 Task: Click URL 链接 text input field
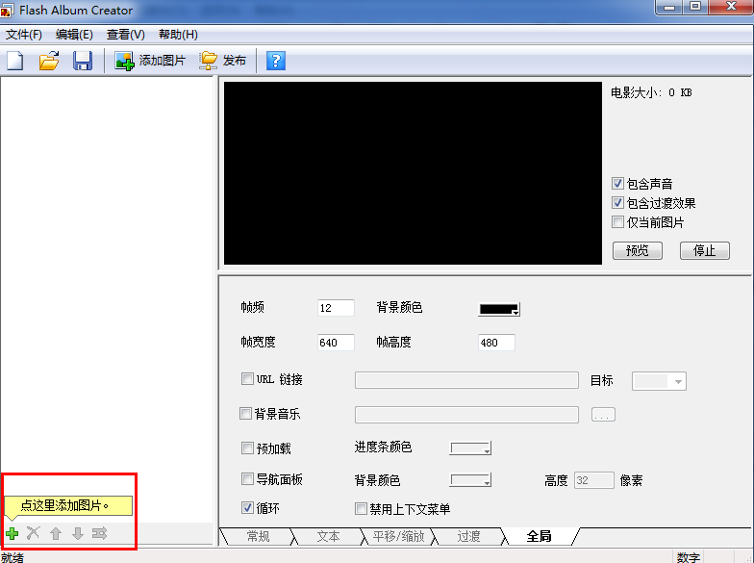click(x=466, y=380)
